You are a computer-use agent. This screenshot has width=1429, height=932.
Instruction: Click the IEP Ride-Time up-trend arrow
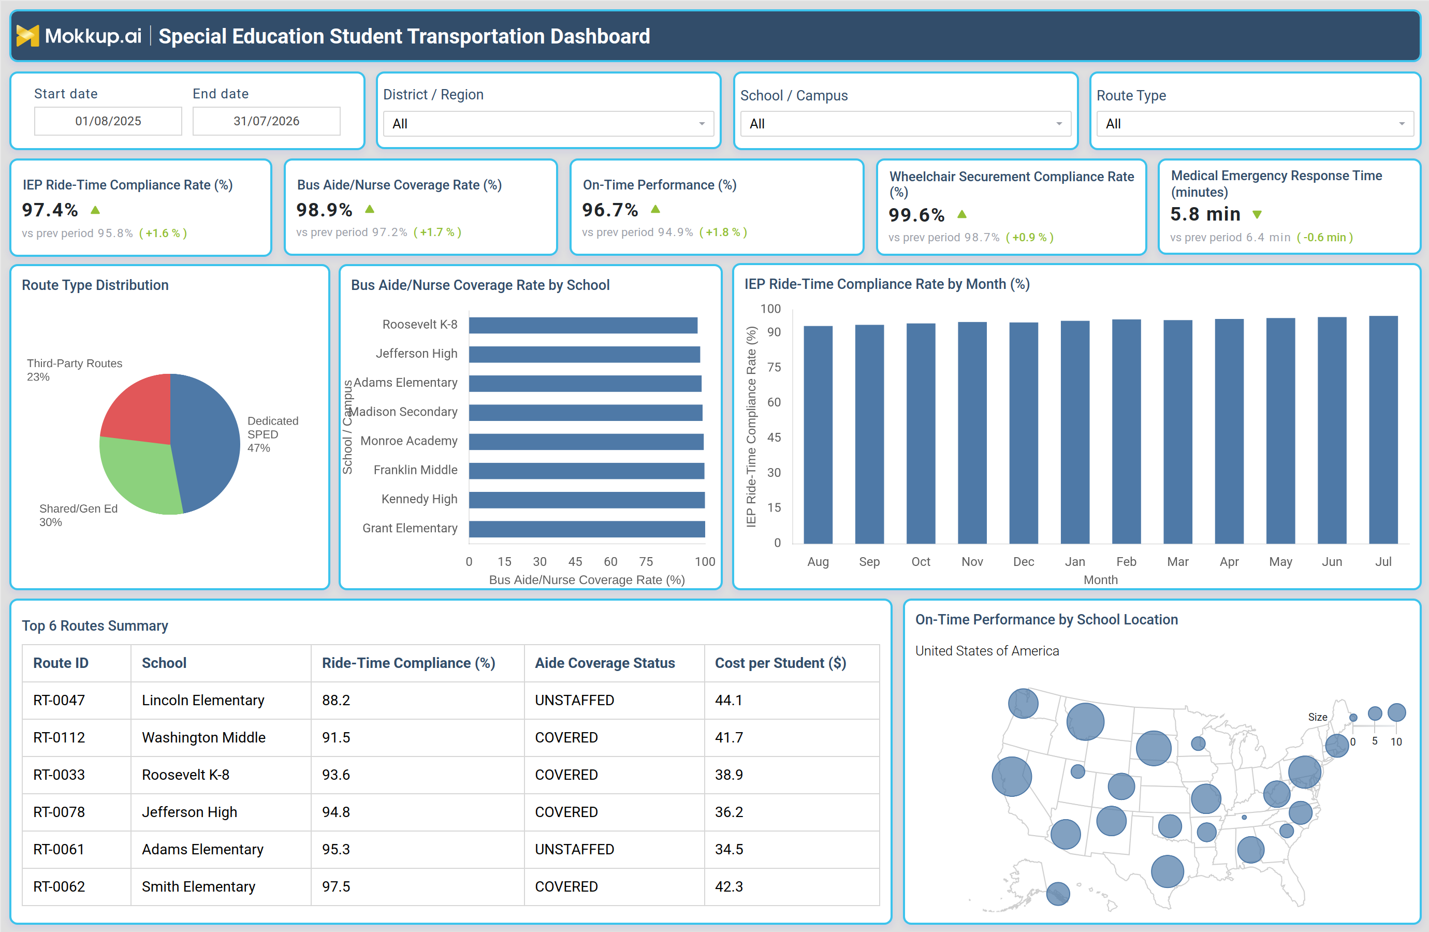(x=95, y=210)
